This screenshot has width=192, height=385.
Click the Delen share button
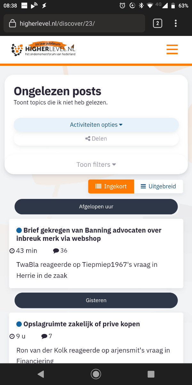pyautogui.click(x=96, y=139)
